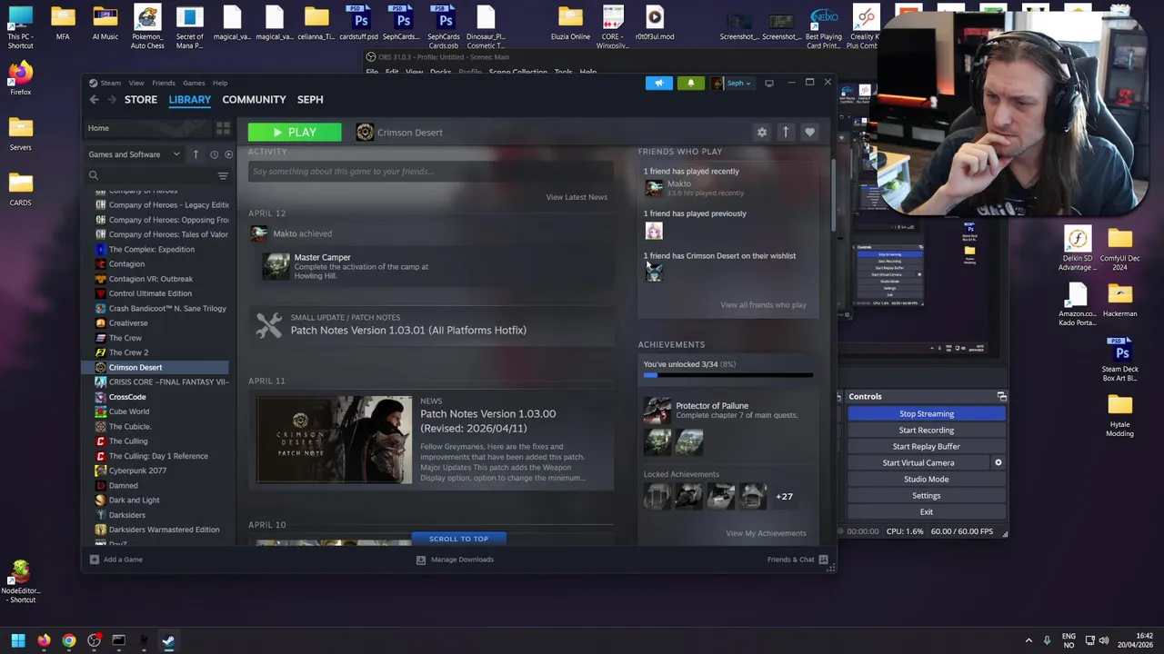Open game settings gear for Crimson Desert

[x=762, y=133]
